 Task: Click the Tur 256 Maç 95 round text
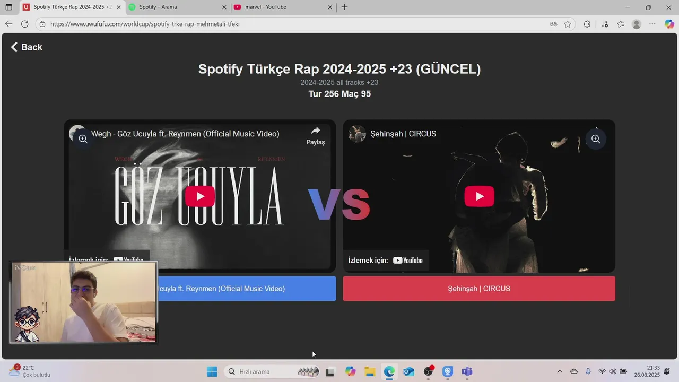click(339, 94)
